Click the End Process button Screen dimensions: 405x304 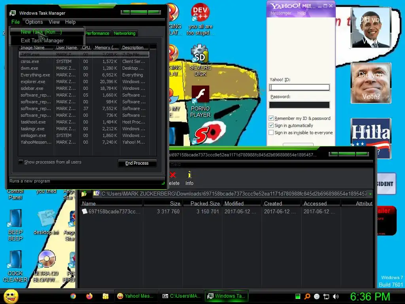coord(137,163)
